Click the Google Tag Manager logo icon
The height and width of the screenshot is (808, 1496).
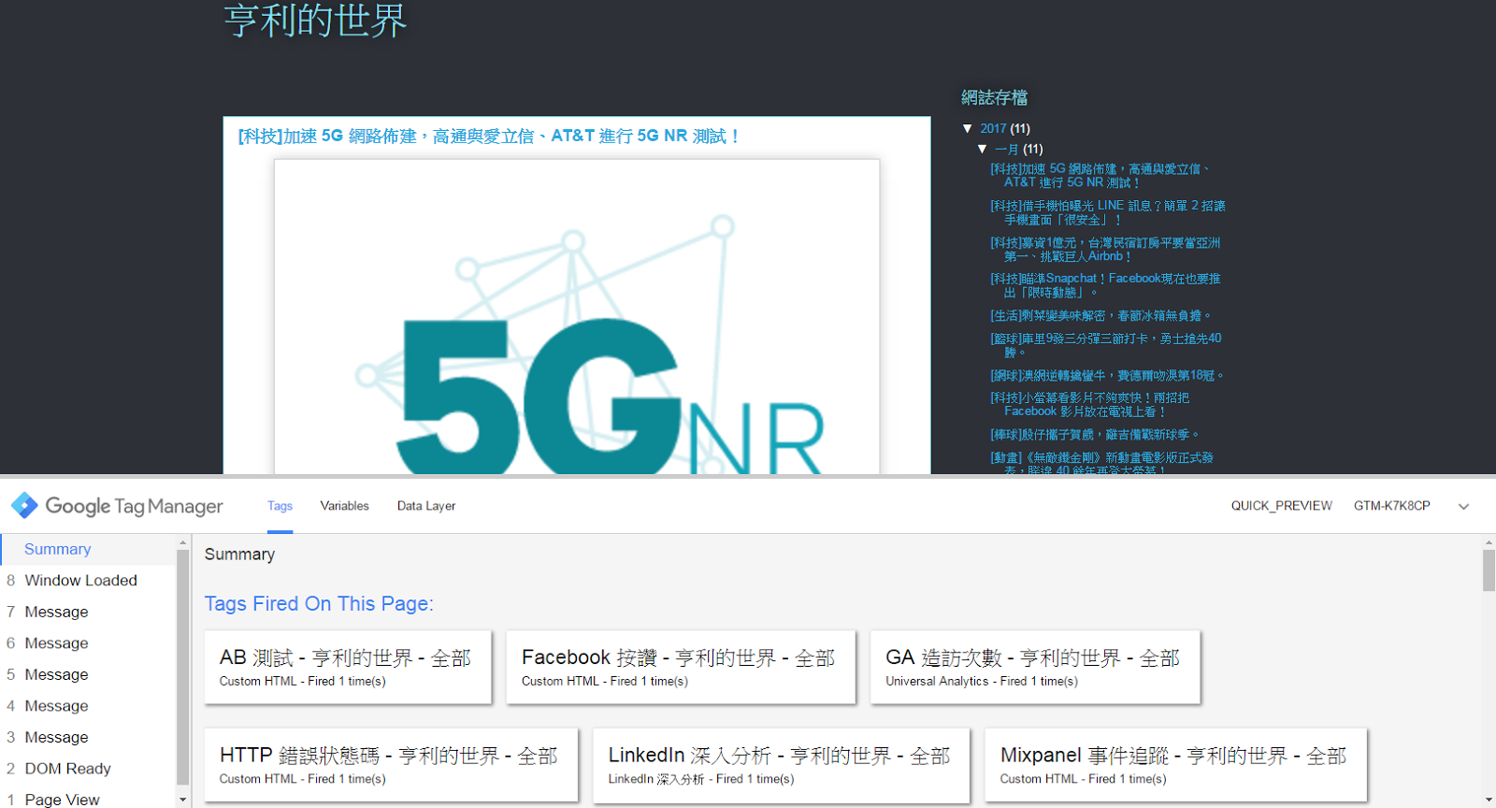[x=24, y=506]
